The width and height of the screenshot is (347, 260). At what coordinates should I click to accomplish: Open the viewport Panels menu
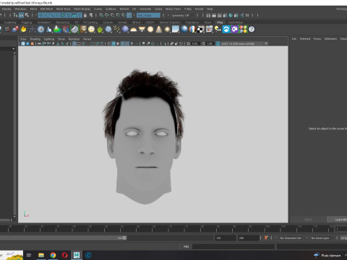(x=87, y=39)
